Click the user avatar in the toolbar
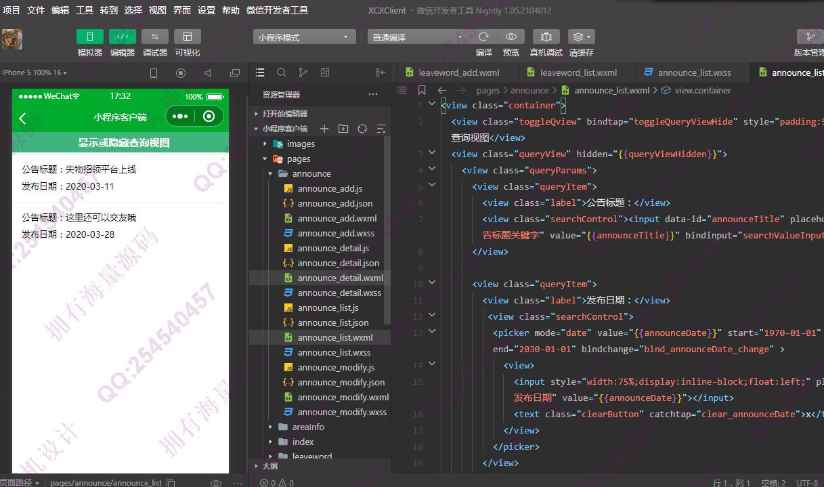The image size is (824, 487). coord(12,39)
